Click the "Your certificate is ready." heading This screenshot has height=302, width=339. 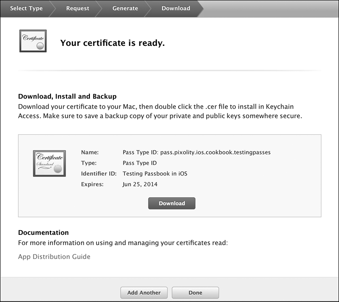pos(113,44)
